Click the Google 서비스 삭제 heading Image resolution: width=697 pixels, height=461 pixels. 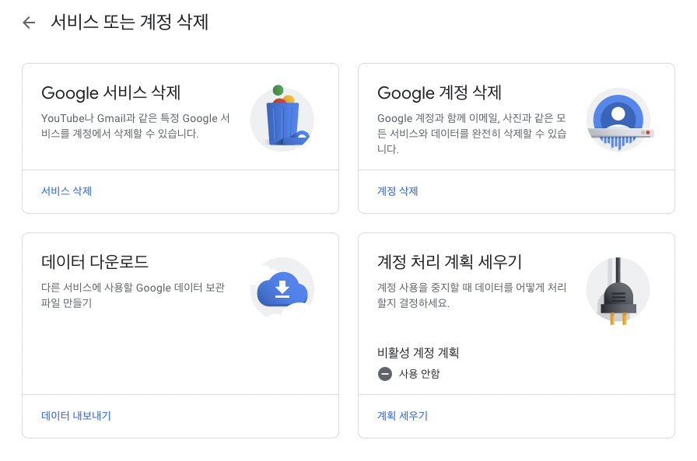coord(110,93)
